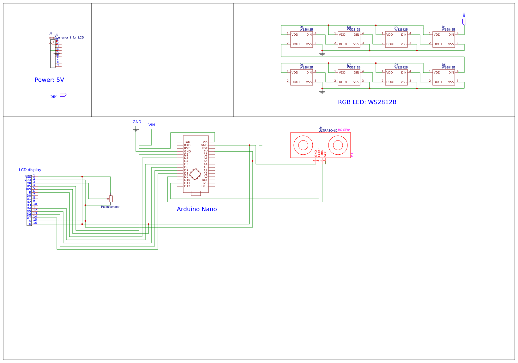Screen dimensions: 518x363
Task: Select the D7 WS2812B LED symbol
Action: click(x=349, y=77)
